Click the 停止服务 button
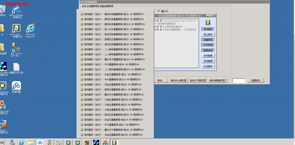Screen dimensions: 295x145 point(208,34)
